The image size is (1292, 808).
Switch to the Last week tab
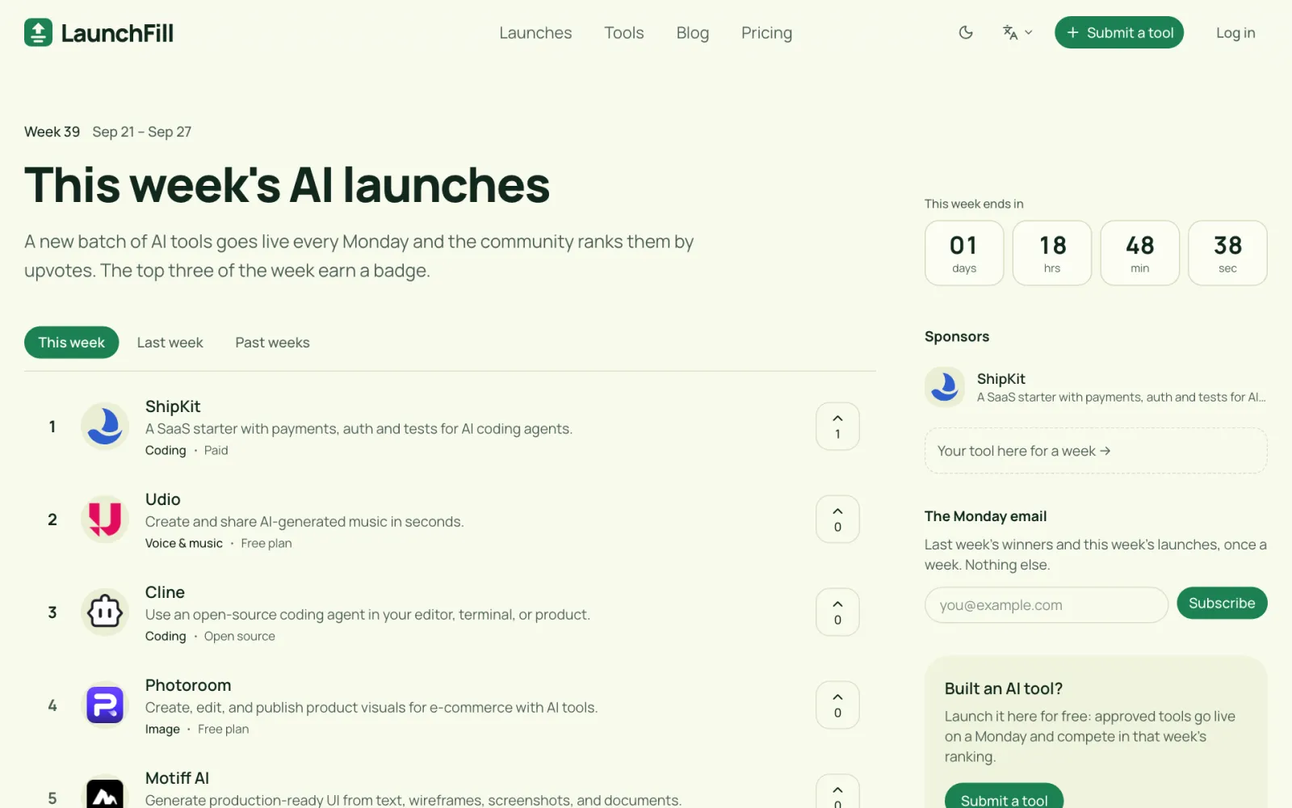pyautogui.click(x=170, y=343)
